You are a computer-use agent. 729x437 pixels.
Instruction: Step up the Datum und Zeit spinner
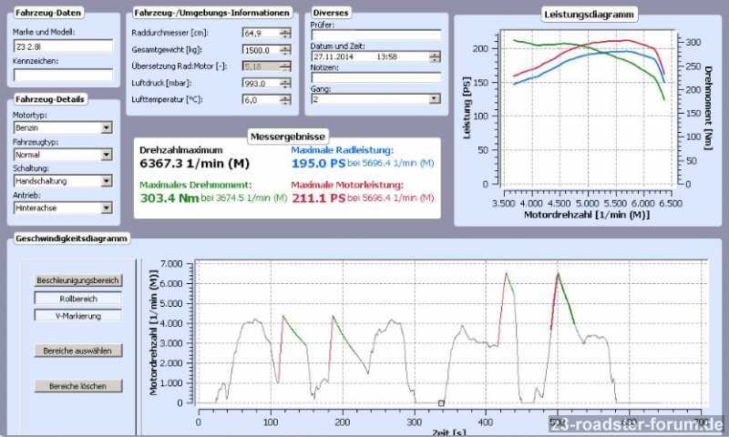click(434, 53)
